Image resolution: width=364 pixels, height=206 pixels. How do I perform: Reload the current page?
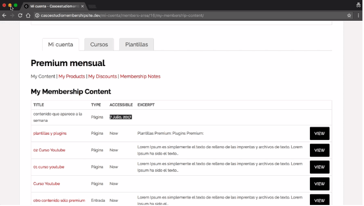(20, 16)
